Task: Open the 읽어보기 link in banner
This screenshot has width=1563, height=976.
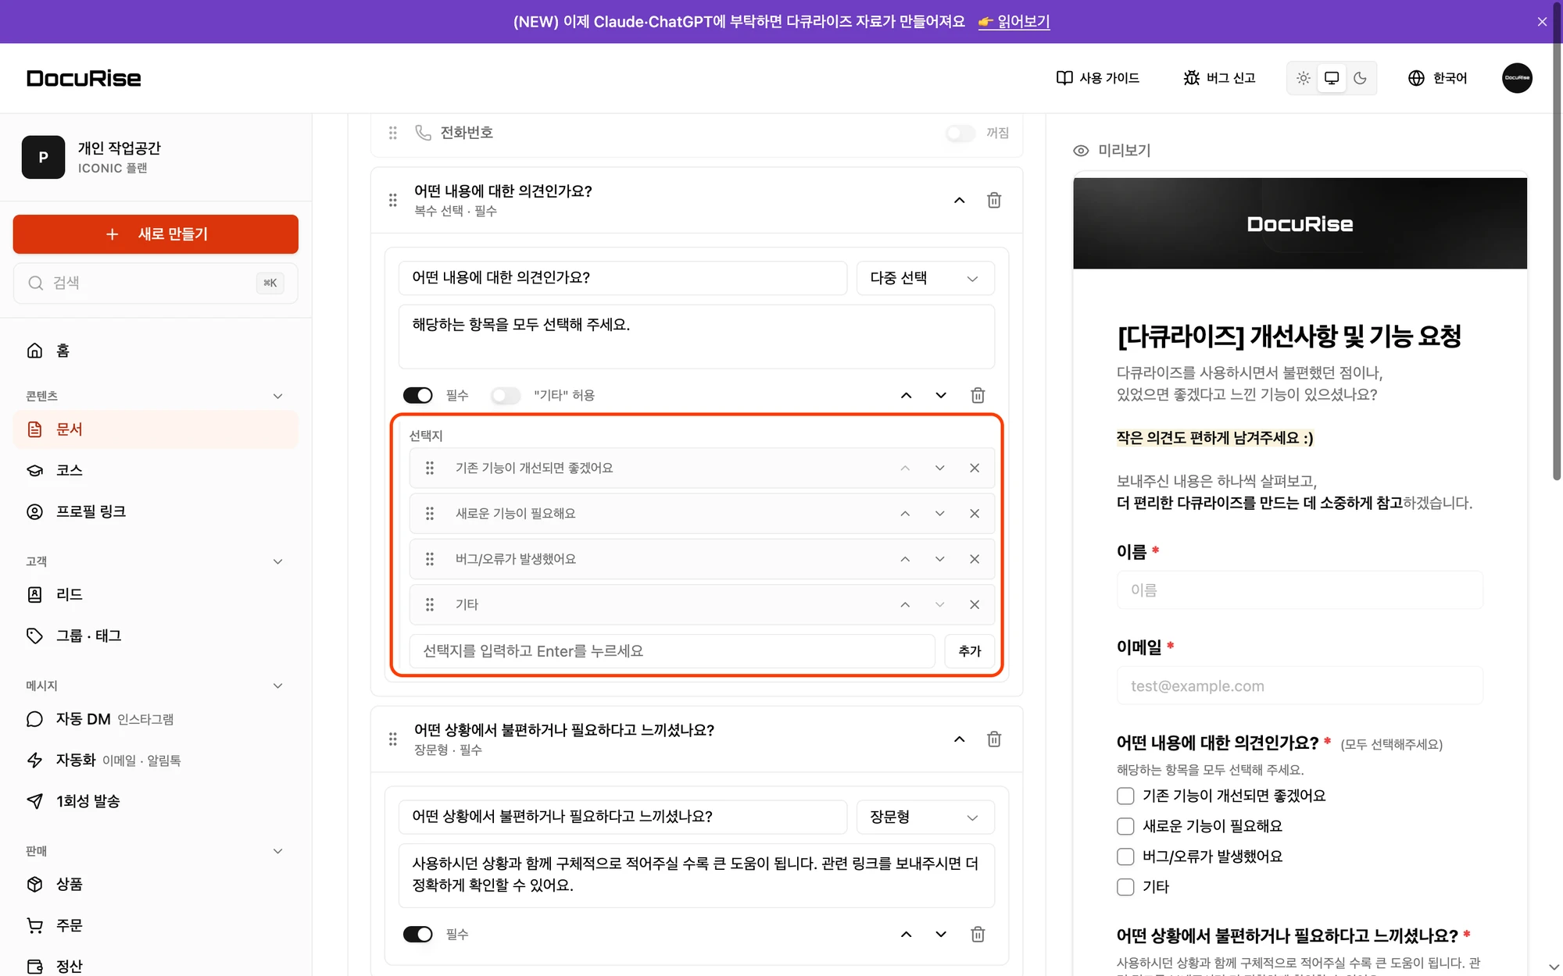Action: pos(1014,21)
